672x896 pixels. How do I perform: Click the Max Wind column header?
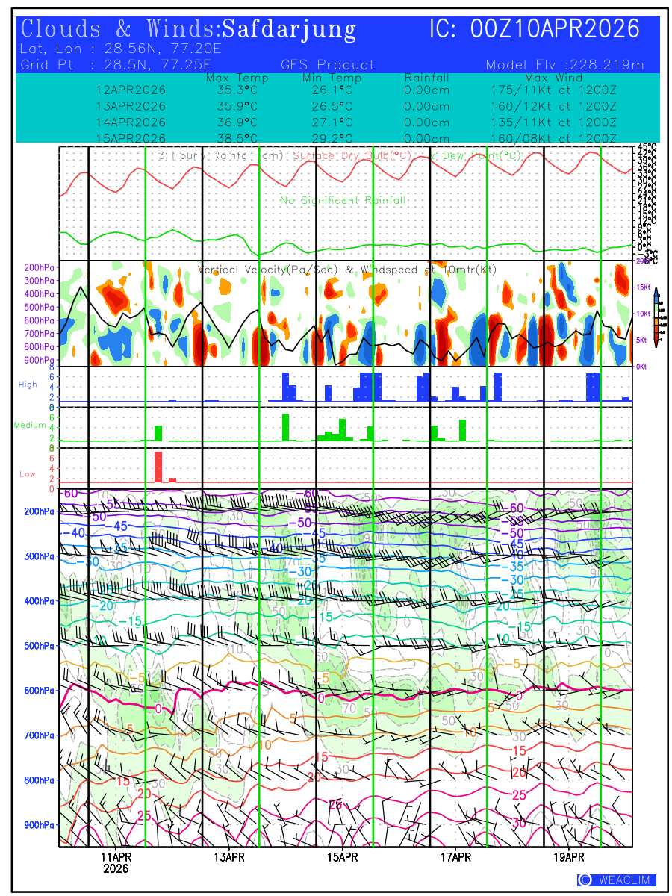[553, 78]
